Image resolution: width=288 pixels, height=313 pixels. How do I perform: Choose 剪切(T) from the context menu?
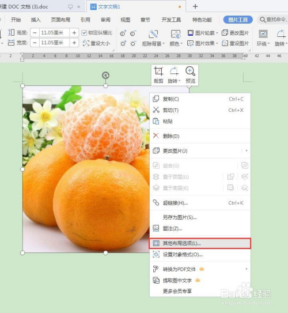(x=200, y=110)
